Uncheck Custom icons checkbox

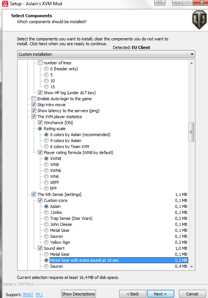(x=40, y=200)
